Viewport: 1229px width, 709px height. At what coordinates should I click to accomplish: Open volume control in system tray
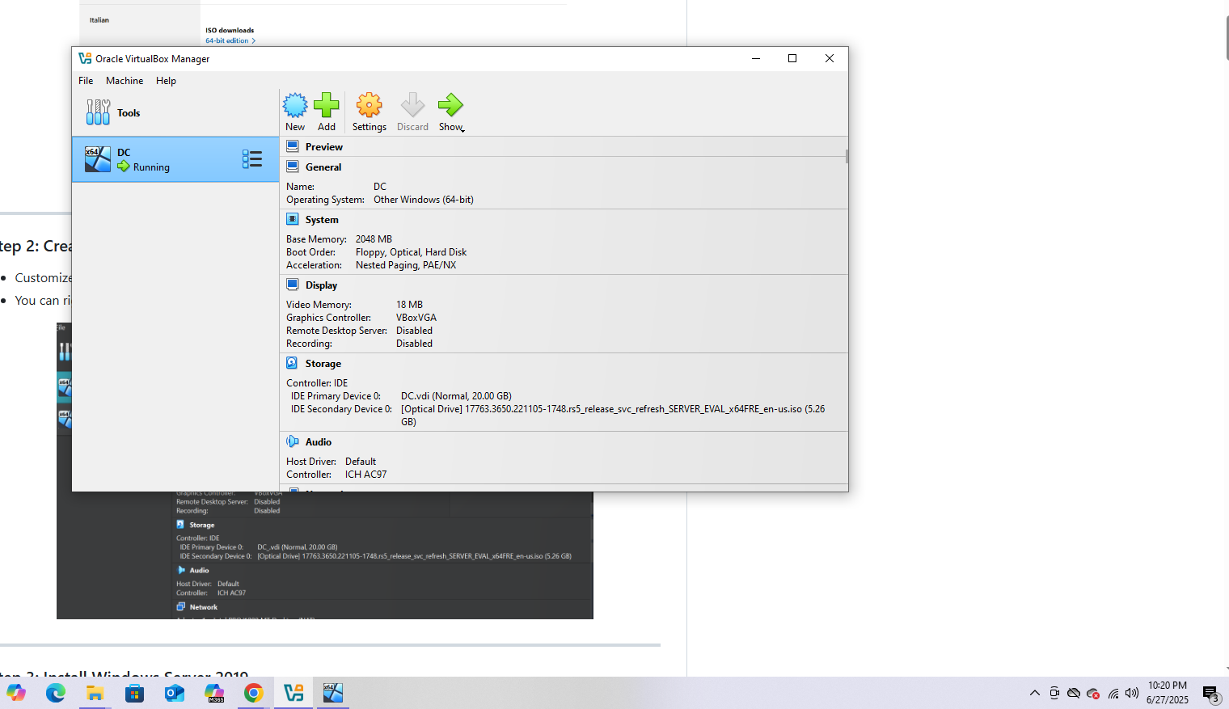1132,693
